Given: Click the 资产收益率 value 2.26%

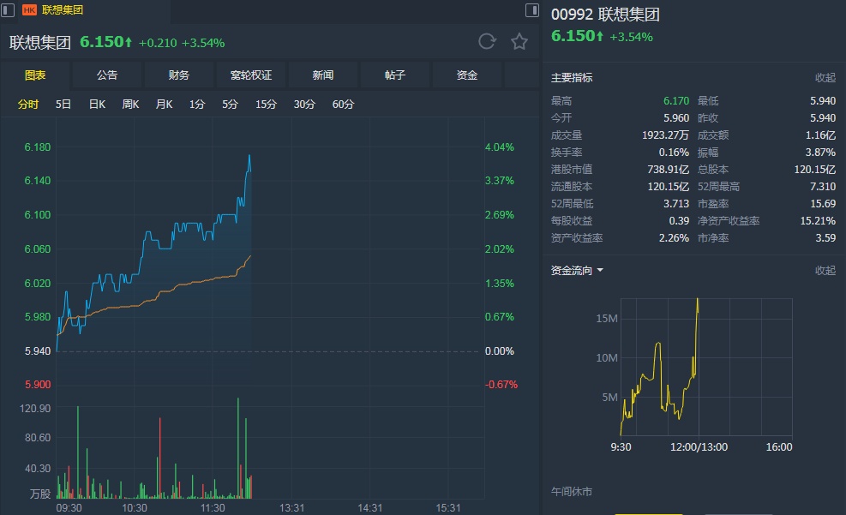Looking at the screenshot, I should tap(674, 238).
